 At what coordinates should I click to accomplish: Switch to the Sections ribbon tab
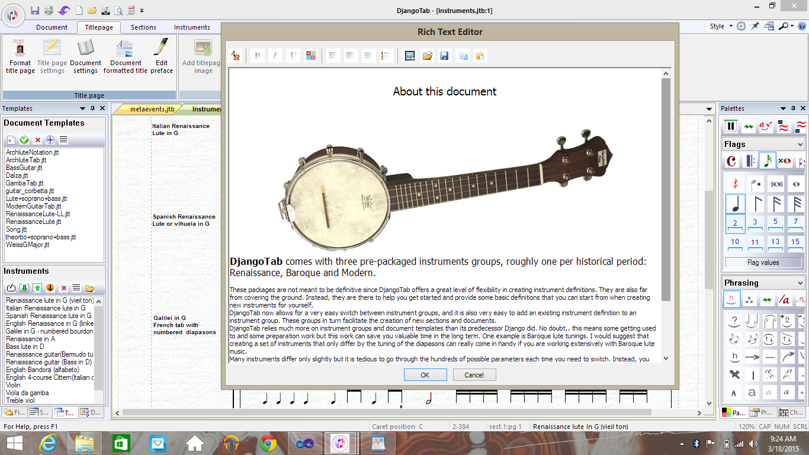click(143, 27)
